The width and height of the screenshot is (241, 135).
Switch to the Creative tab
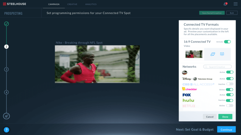coord(72,4)
